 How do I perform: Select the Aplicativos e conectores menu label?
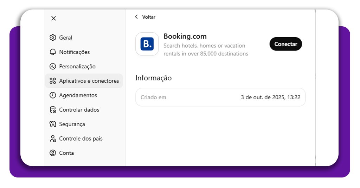[89, 81]
